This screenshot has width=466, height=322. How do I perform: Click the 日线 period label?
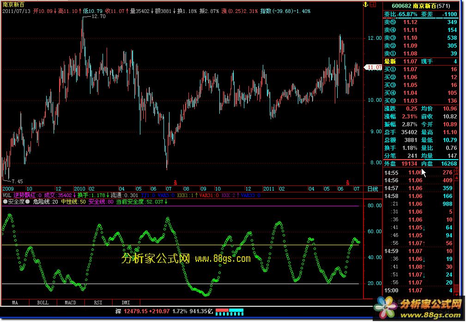(373, 189)
